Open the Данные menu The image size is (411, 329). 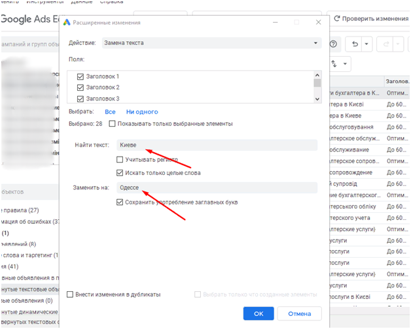click(82, 2)
